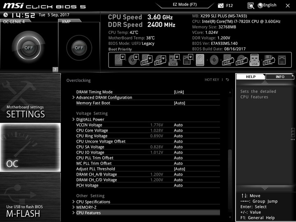Select the UEFI USB CD/DVD boot icon
This screenshot has width=296, height=222.
coord(160,60)
